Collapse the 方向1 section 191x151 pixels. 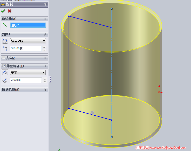point(46,35)
